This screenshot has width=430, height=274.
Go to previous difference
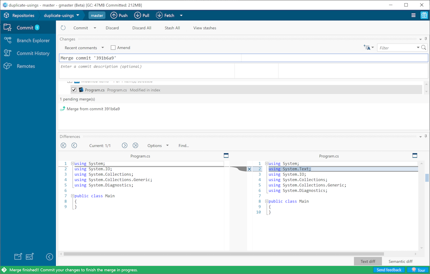tap(74, 145)
